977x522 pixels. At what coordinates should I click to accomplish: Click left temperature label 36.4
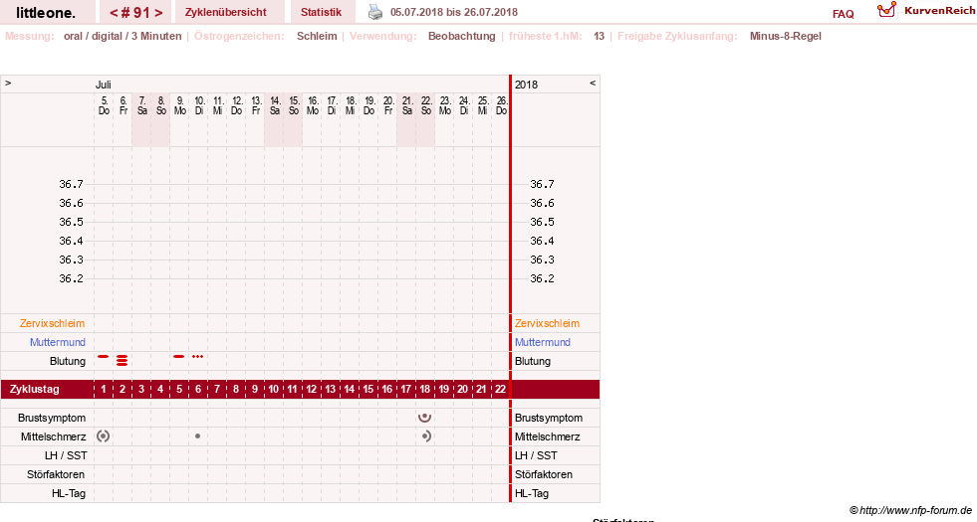[x=71, y=241]
